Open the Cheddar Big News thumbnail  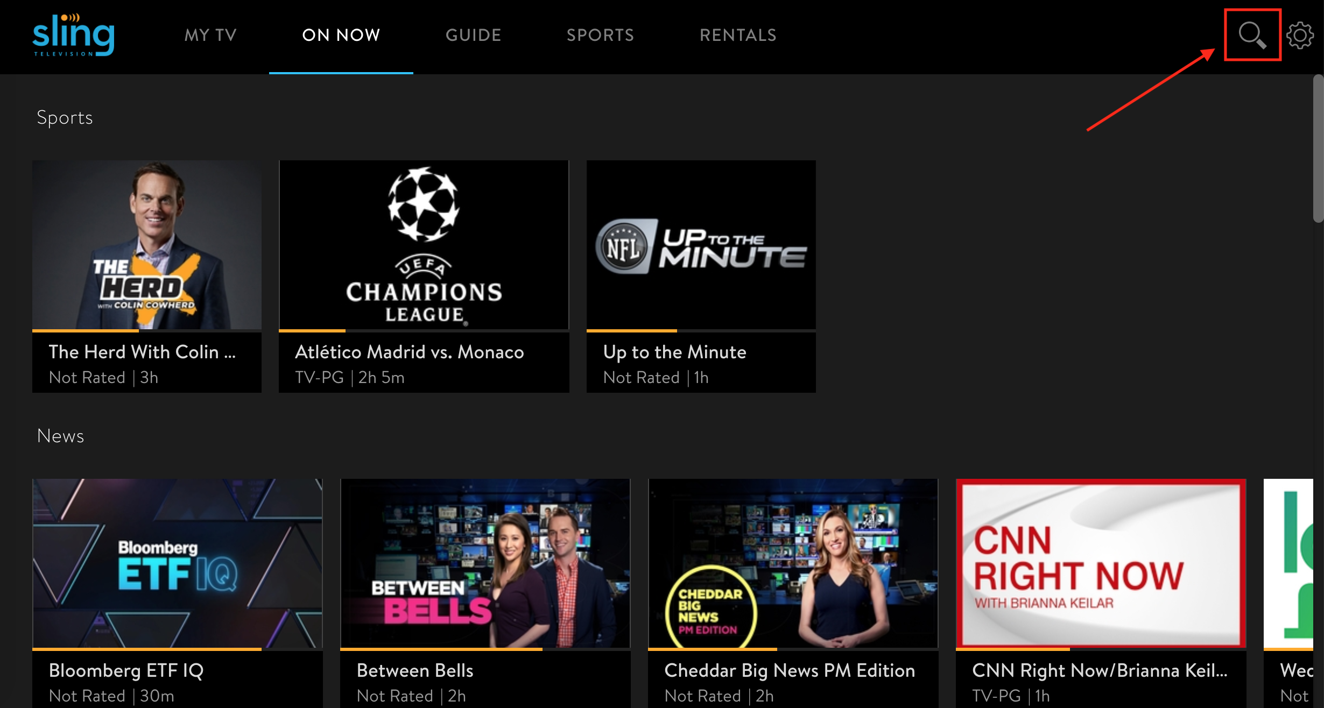tap(793, 563)
